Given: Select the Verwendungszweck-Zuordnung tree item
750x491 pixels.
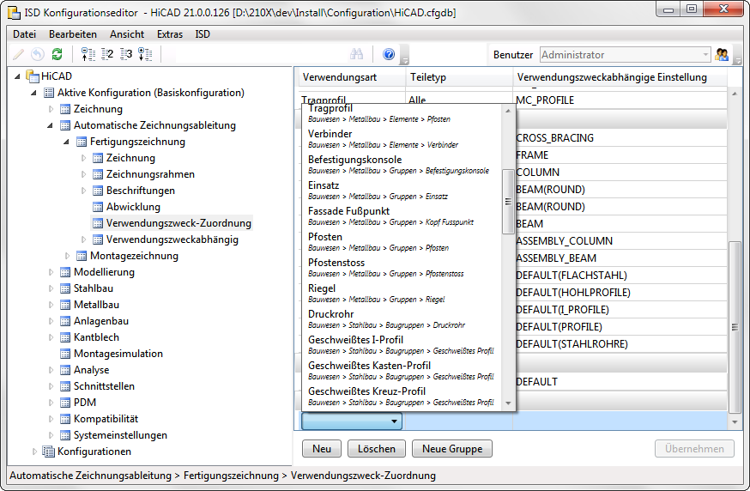Looking at the screenshot, I should click(178, 223).
